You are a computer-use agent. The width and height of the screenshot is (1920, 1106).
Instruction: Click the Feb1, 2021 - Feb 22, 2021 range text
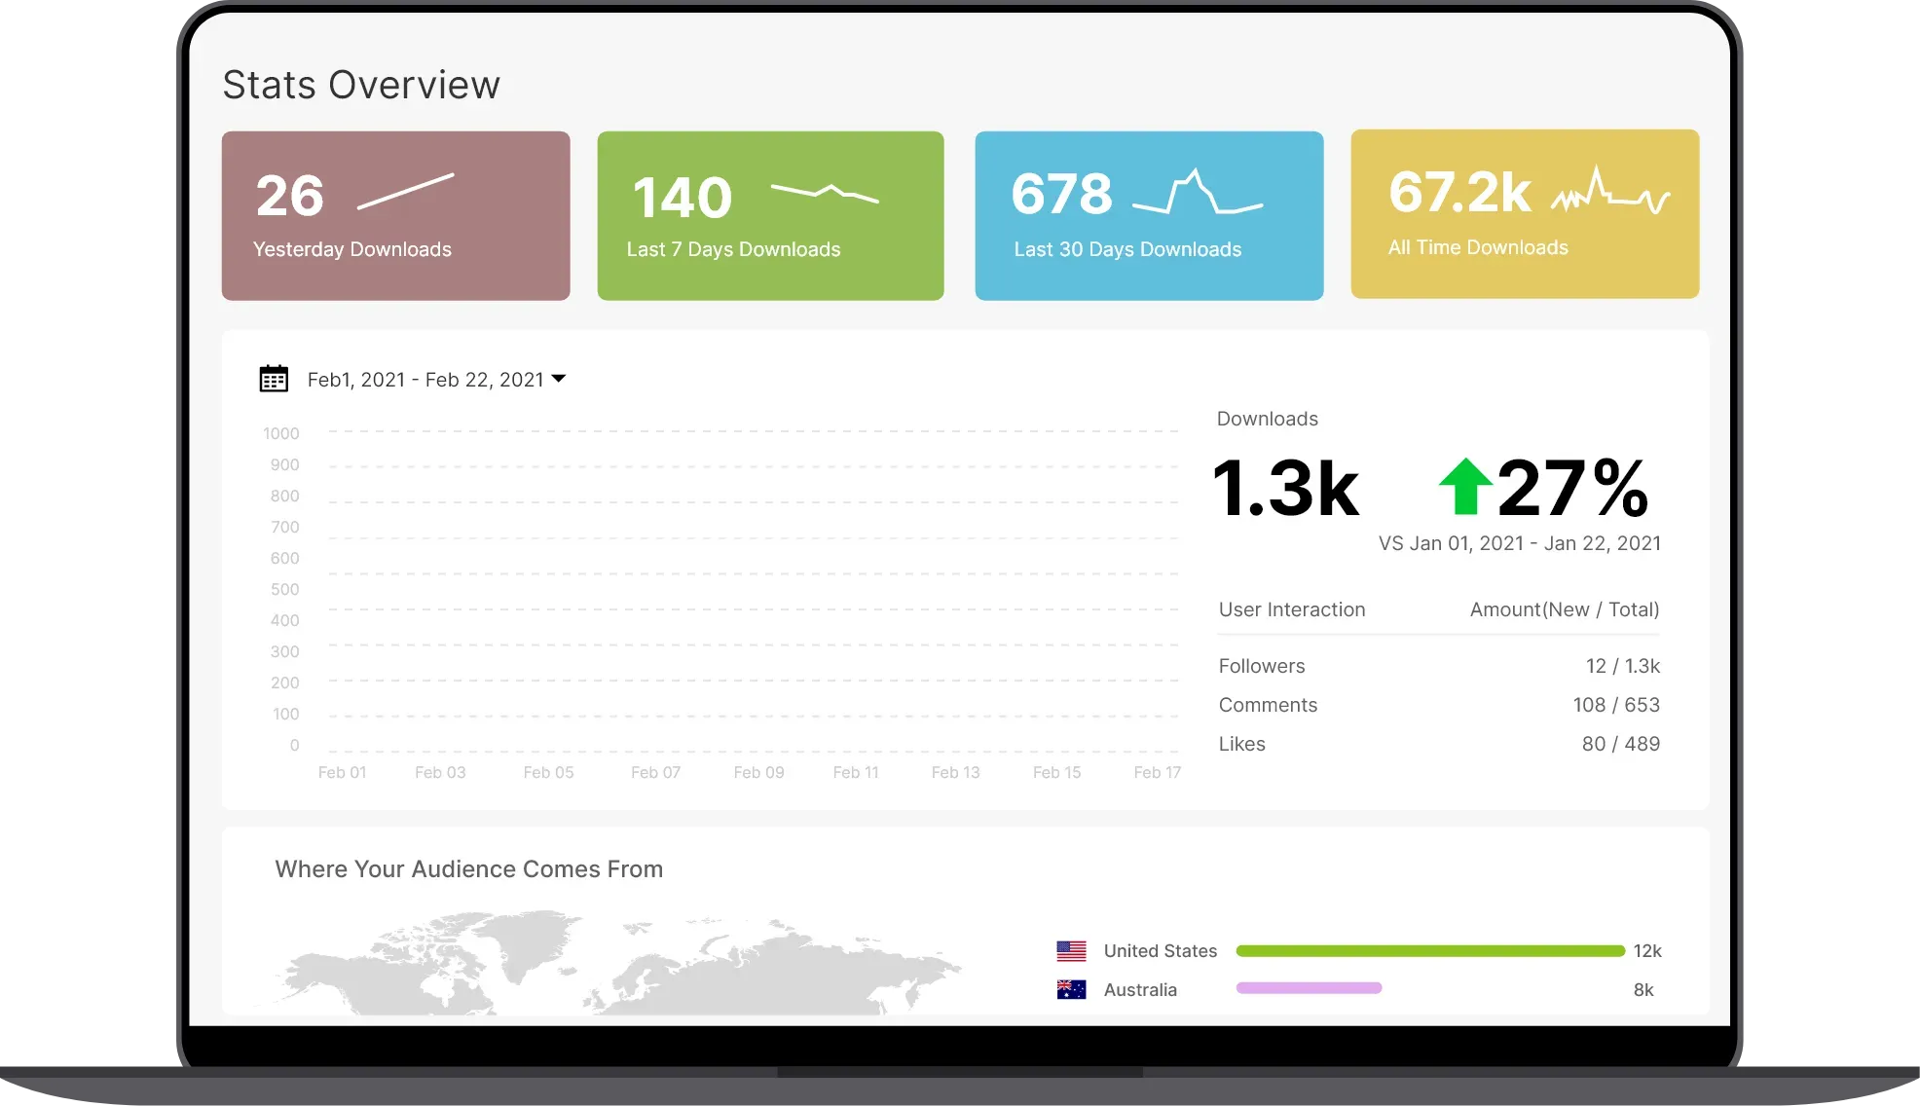click(425, 380)
